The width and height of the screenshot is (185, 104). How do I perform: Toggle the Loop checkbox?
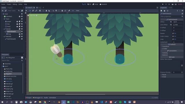[173, 39]
